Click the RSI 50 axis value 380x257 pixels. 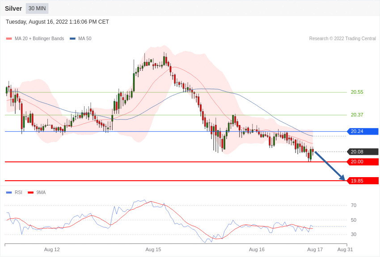pos(354,220)
